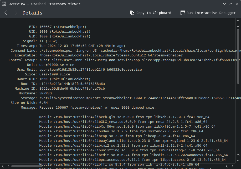This screenshot has height=169, width=241.
Task: Click the Copy to Clipboard icon
Action: coord(132,13)
